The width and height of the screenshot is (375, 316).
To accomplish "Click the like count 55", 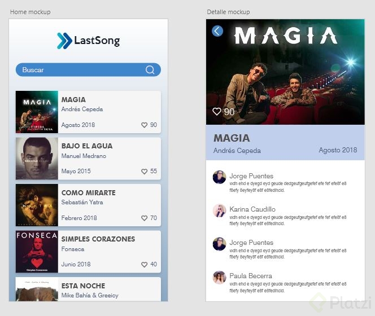I will point(154,171).
